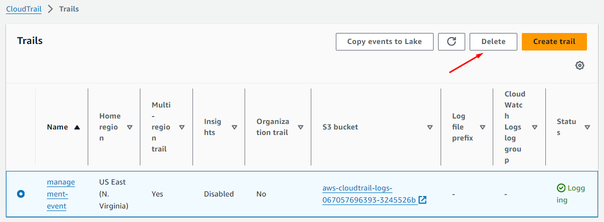Sort by S3 bucket column arrow
604x222 pixels.
tap(430, 127)
